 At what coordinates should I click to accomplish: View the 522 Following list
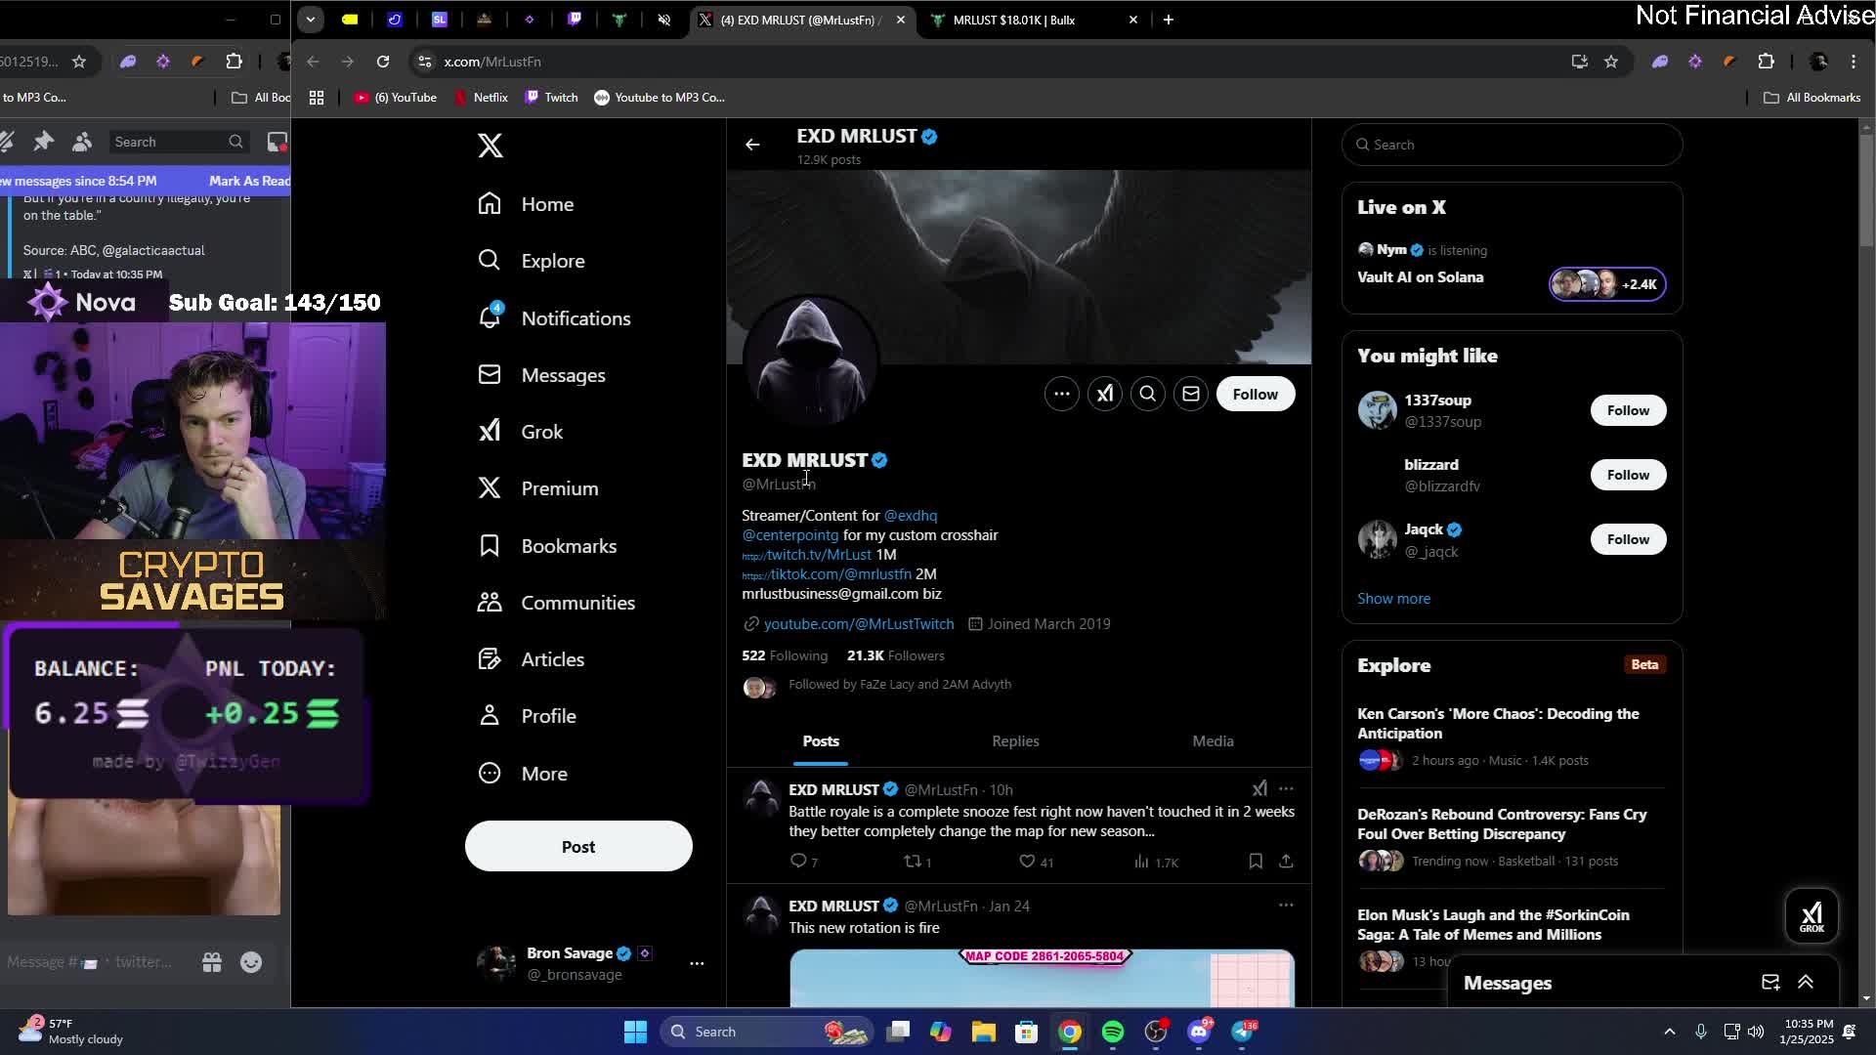coord(785,656)
